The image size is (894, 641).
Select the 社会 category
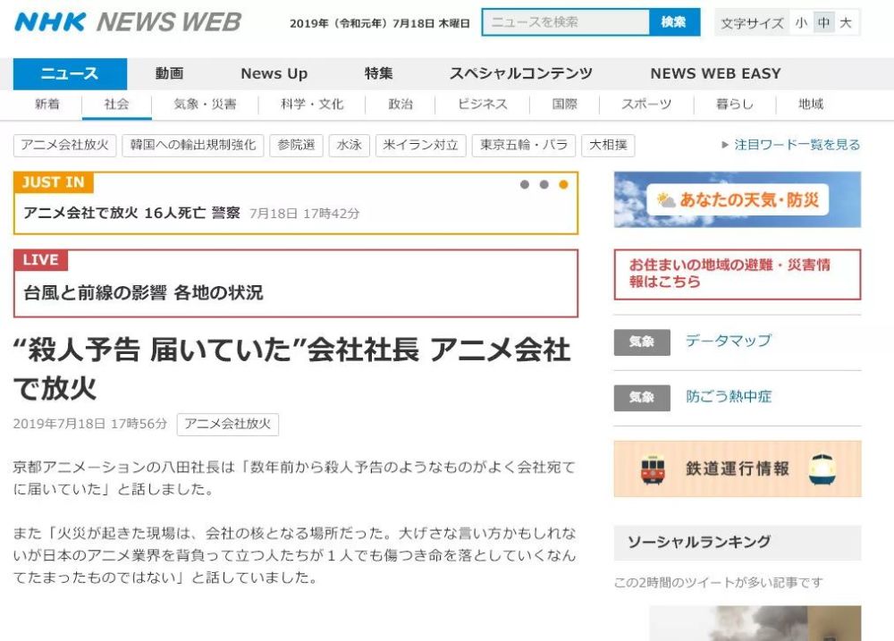pyautogui.click(x=117, y=105)
